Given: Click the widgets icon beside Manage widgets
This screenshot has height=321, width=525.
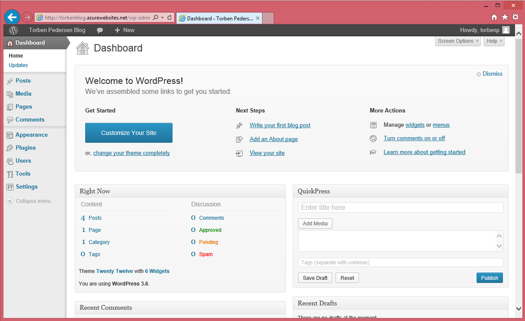Looking at the screenshot, I should pyautogui.click(x=373, y=125).
